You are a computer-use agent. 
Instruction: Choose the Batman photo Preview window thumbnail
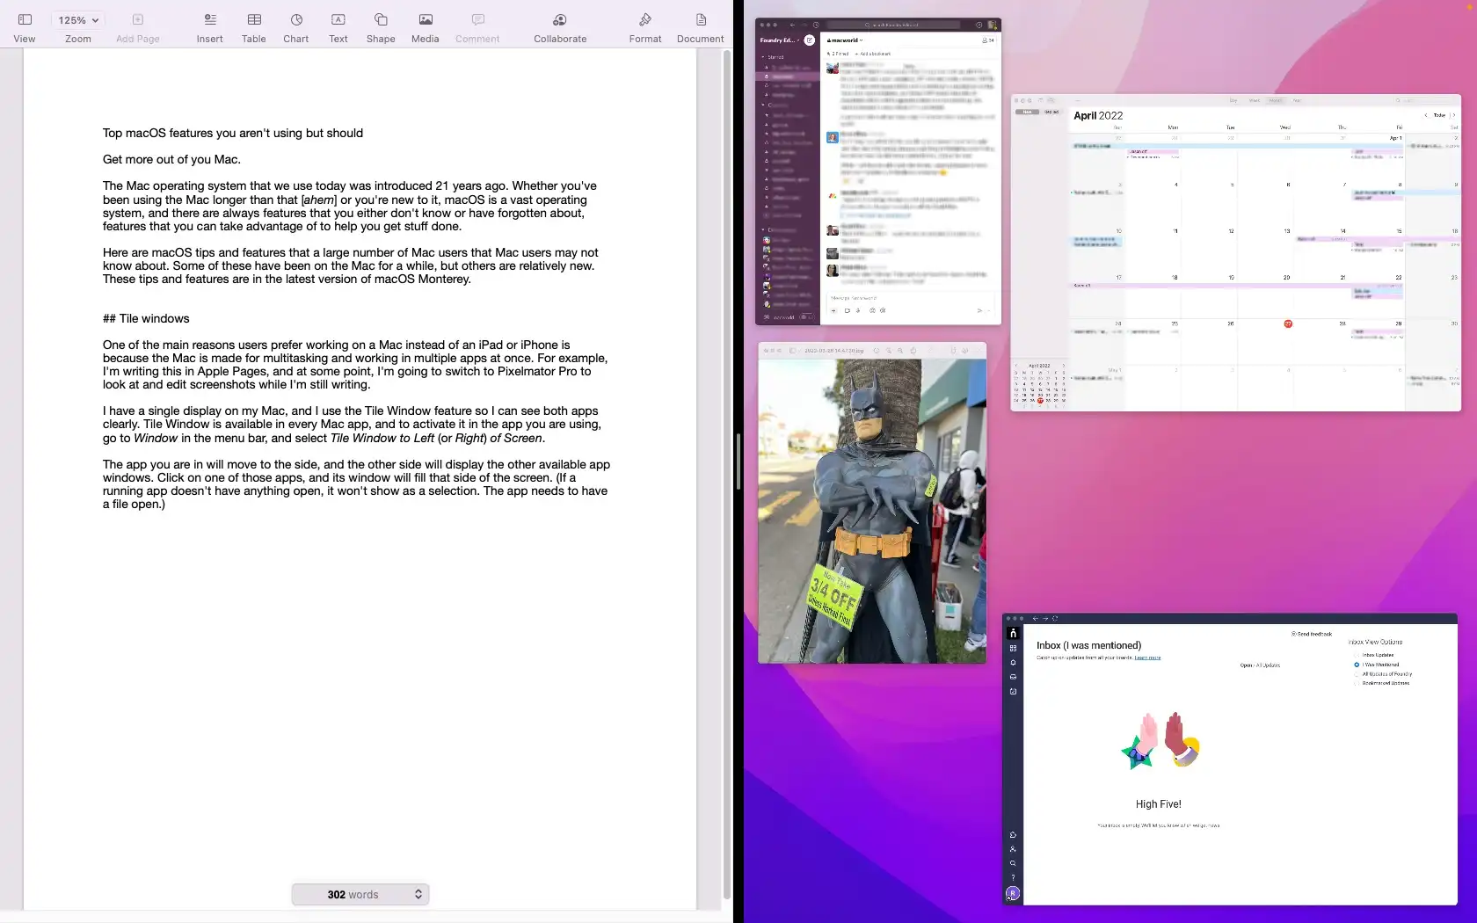tap(872, 503)
